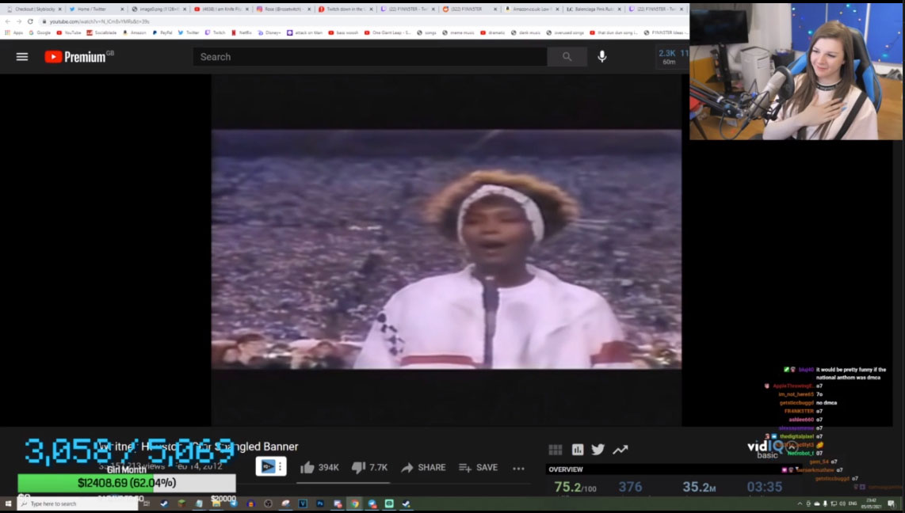Open the Socialblade bookmark

101,33
